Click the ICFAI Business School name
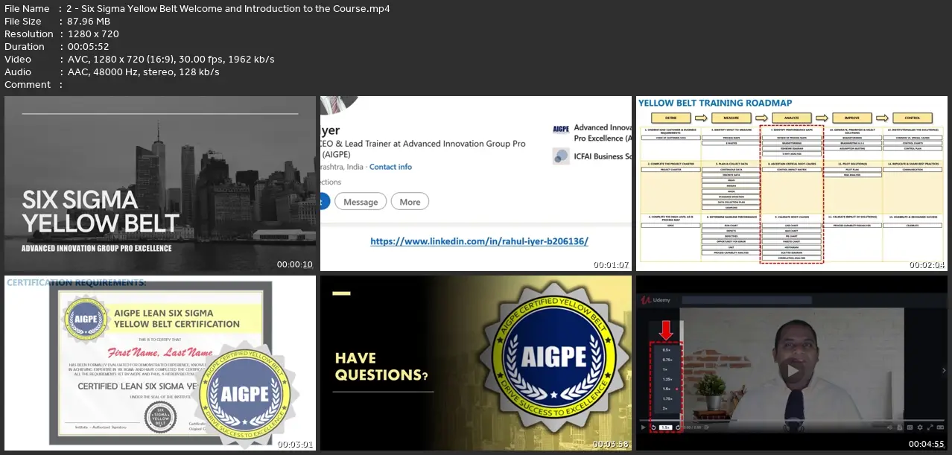Screen dimensions: 952x455 (603, 156)
